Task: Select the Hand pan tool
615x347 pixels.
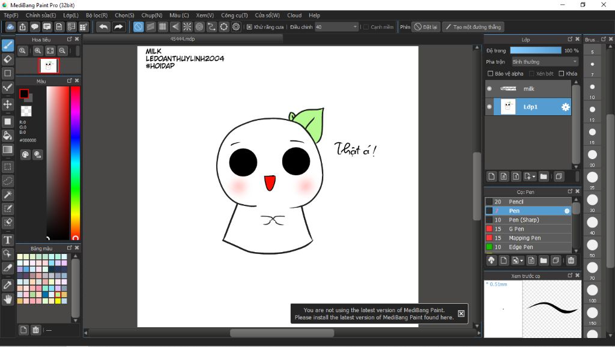Action: pos(8,298)
